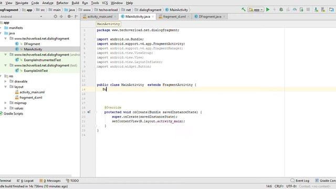Select DFragment class in project tree
This screenshot has height=189, width=336.
[x=31, y=44]
